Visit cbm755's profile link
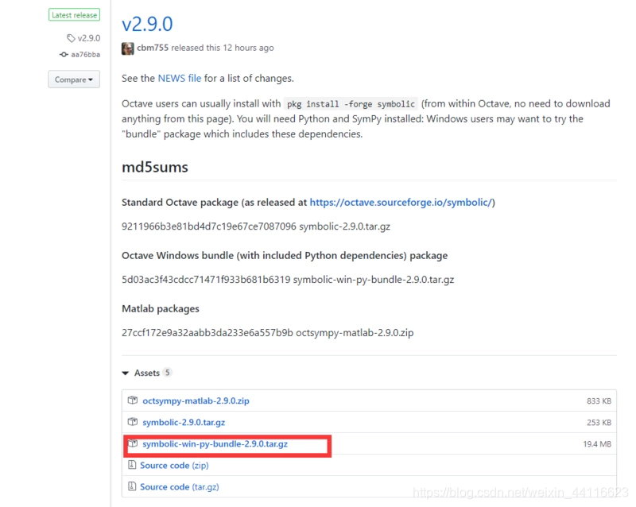636x507 pixels. [153, 48]
